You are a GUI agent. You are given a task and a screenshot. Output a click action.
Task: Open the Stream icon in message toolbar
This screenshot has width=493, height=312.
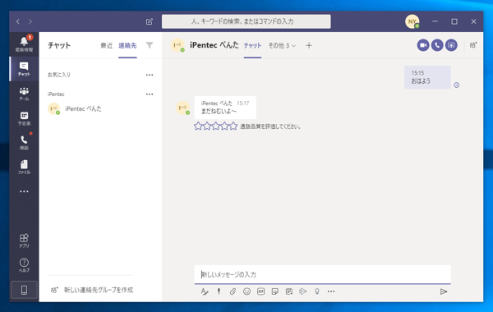pyautogui.click(x=302, y=291)
